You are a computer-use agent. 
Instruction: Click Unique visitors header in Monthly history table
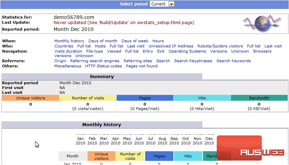point(101,156)
